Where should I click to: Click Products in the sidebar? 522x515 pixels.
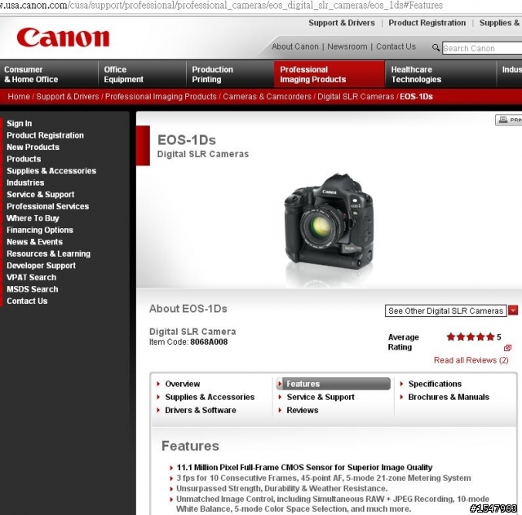point(24,159)
